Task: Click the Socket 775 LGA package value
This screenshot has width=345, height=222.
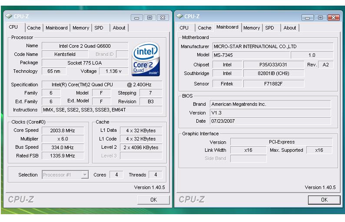Action: (85, 63)
